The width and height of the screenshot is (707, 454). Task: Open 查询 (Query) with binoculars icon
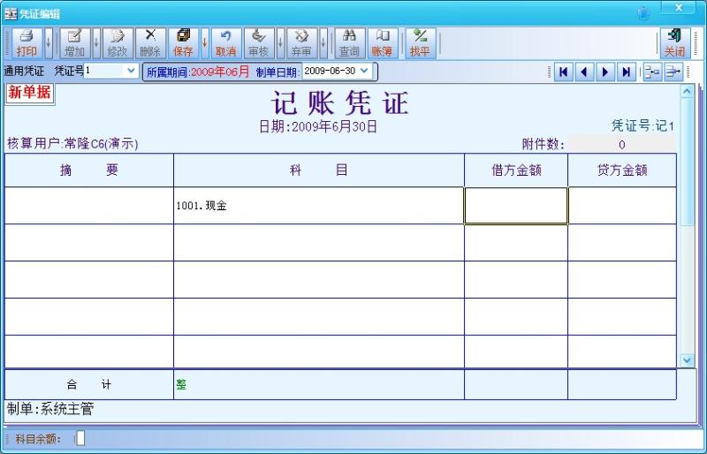349,42
